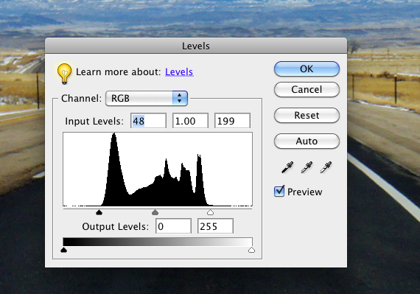Click the output levels field showing 255

tap(215, 226)
